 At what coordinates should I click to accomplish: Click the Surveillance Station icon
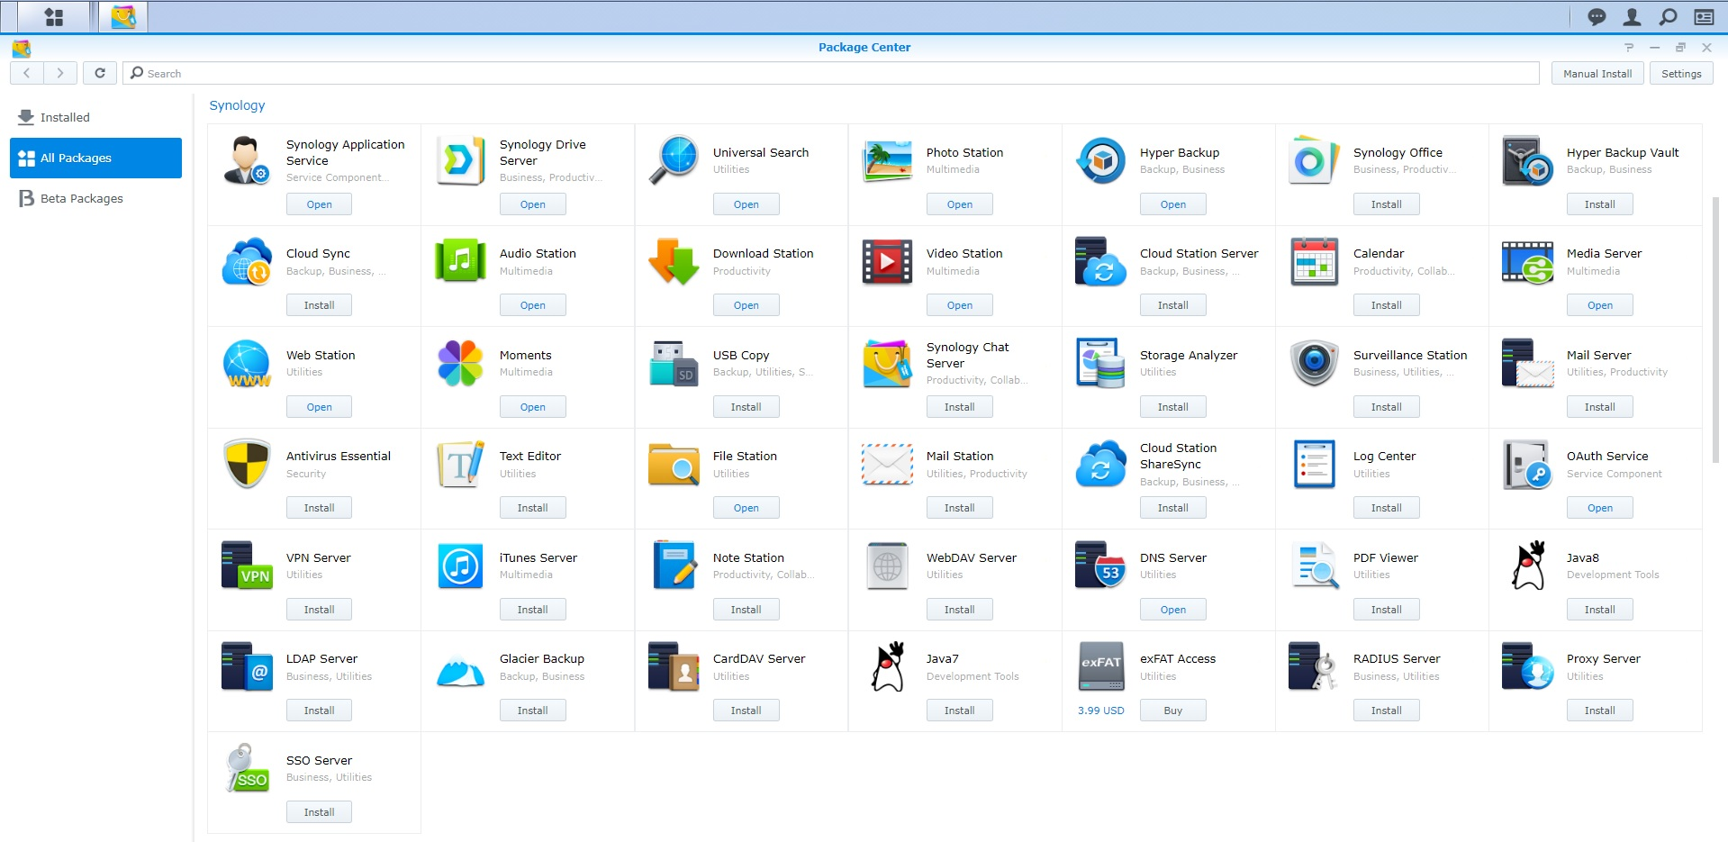point(1314,363)
